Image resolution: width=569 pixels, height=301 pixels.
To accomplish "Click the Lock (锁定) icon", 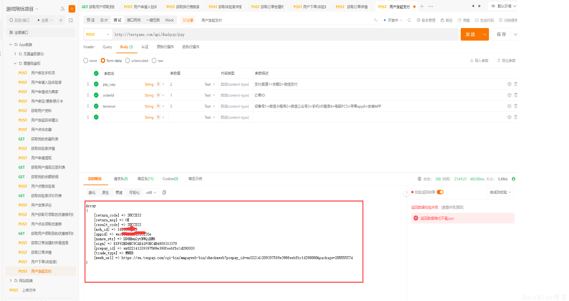I will (442, 20).
